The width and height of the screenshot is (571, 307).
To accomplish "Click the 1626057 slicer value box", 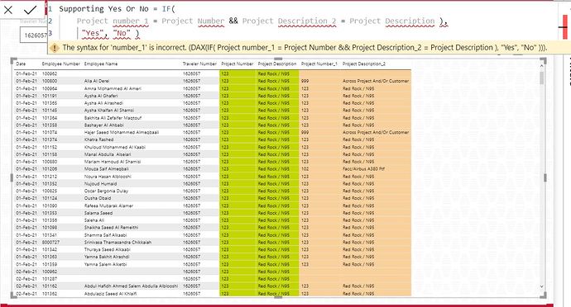I will click(33, 35).
